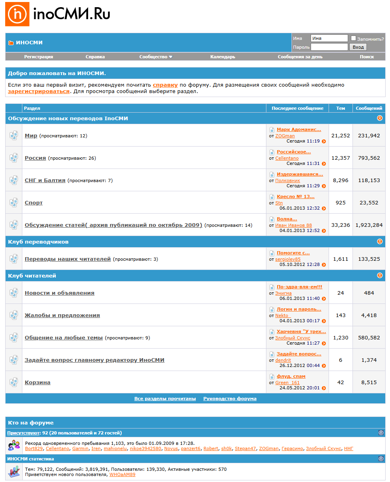Click the users icon in Кто на форуме

coord(14,445)
